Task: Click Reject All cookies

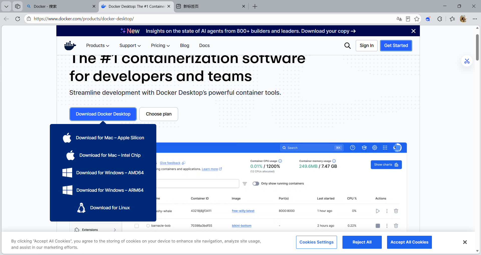Action: click(x=362, y=242)
